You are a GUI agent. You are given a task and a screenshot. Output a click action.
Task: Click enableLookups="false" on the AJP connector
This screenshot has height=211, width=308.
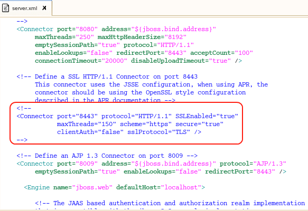[x=162, y=171]
